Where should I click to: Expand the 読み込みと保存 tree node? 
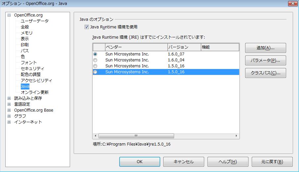[9, 98]
